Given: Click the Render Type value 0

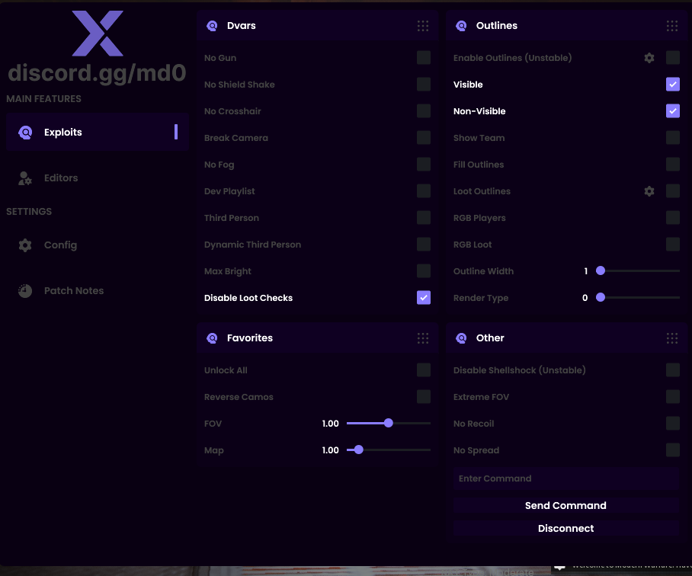Looking at the screenshot, I should tap(585, 298).
